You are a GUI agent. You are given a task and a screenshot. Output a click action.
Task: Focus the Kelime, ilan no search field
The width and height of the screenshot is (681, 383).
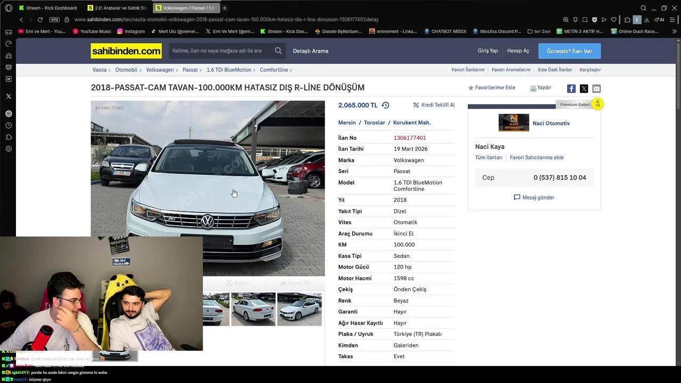(221, 51)
